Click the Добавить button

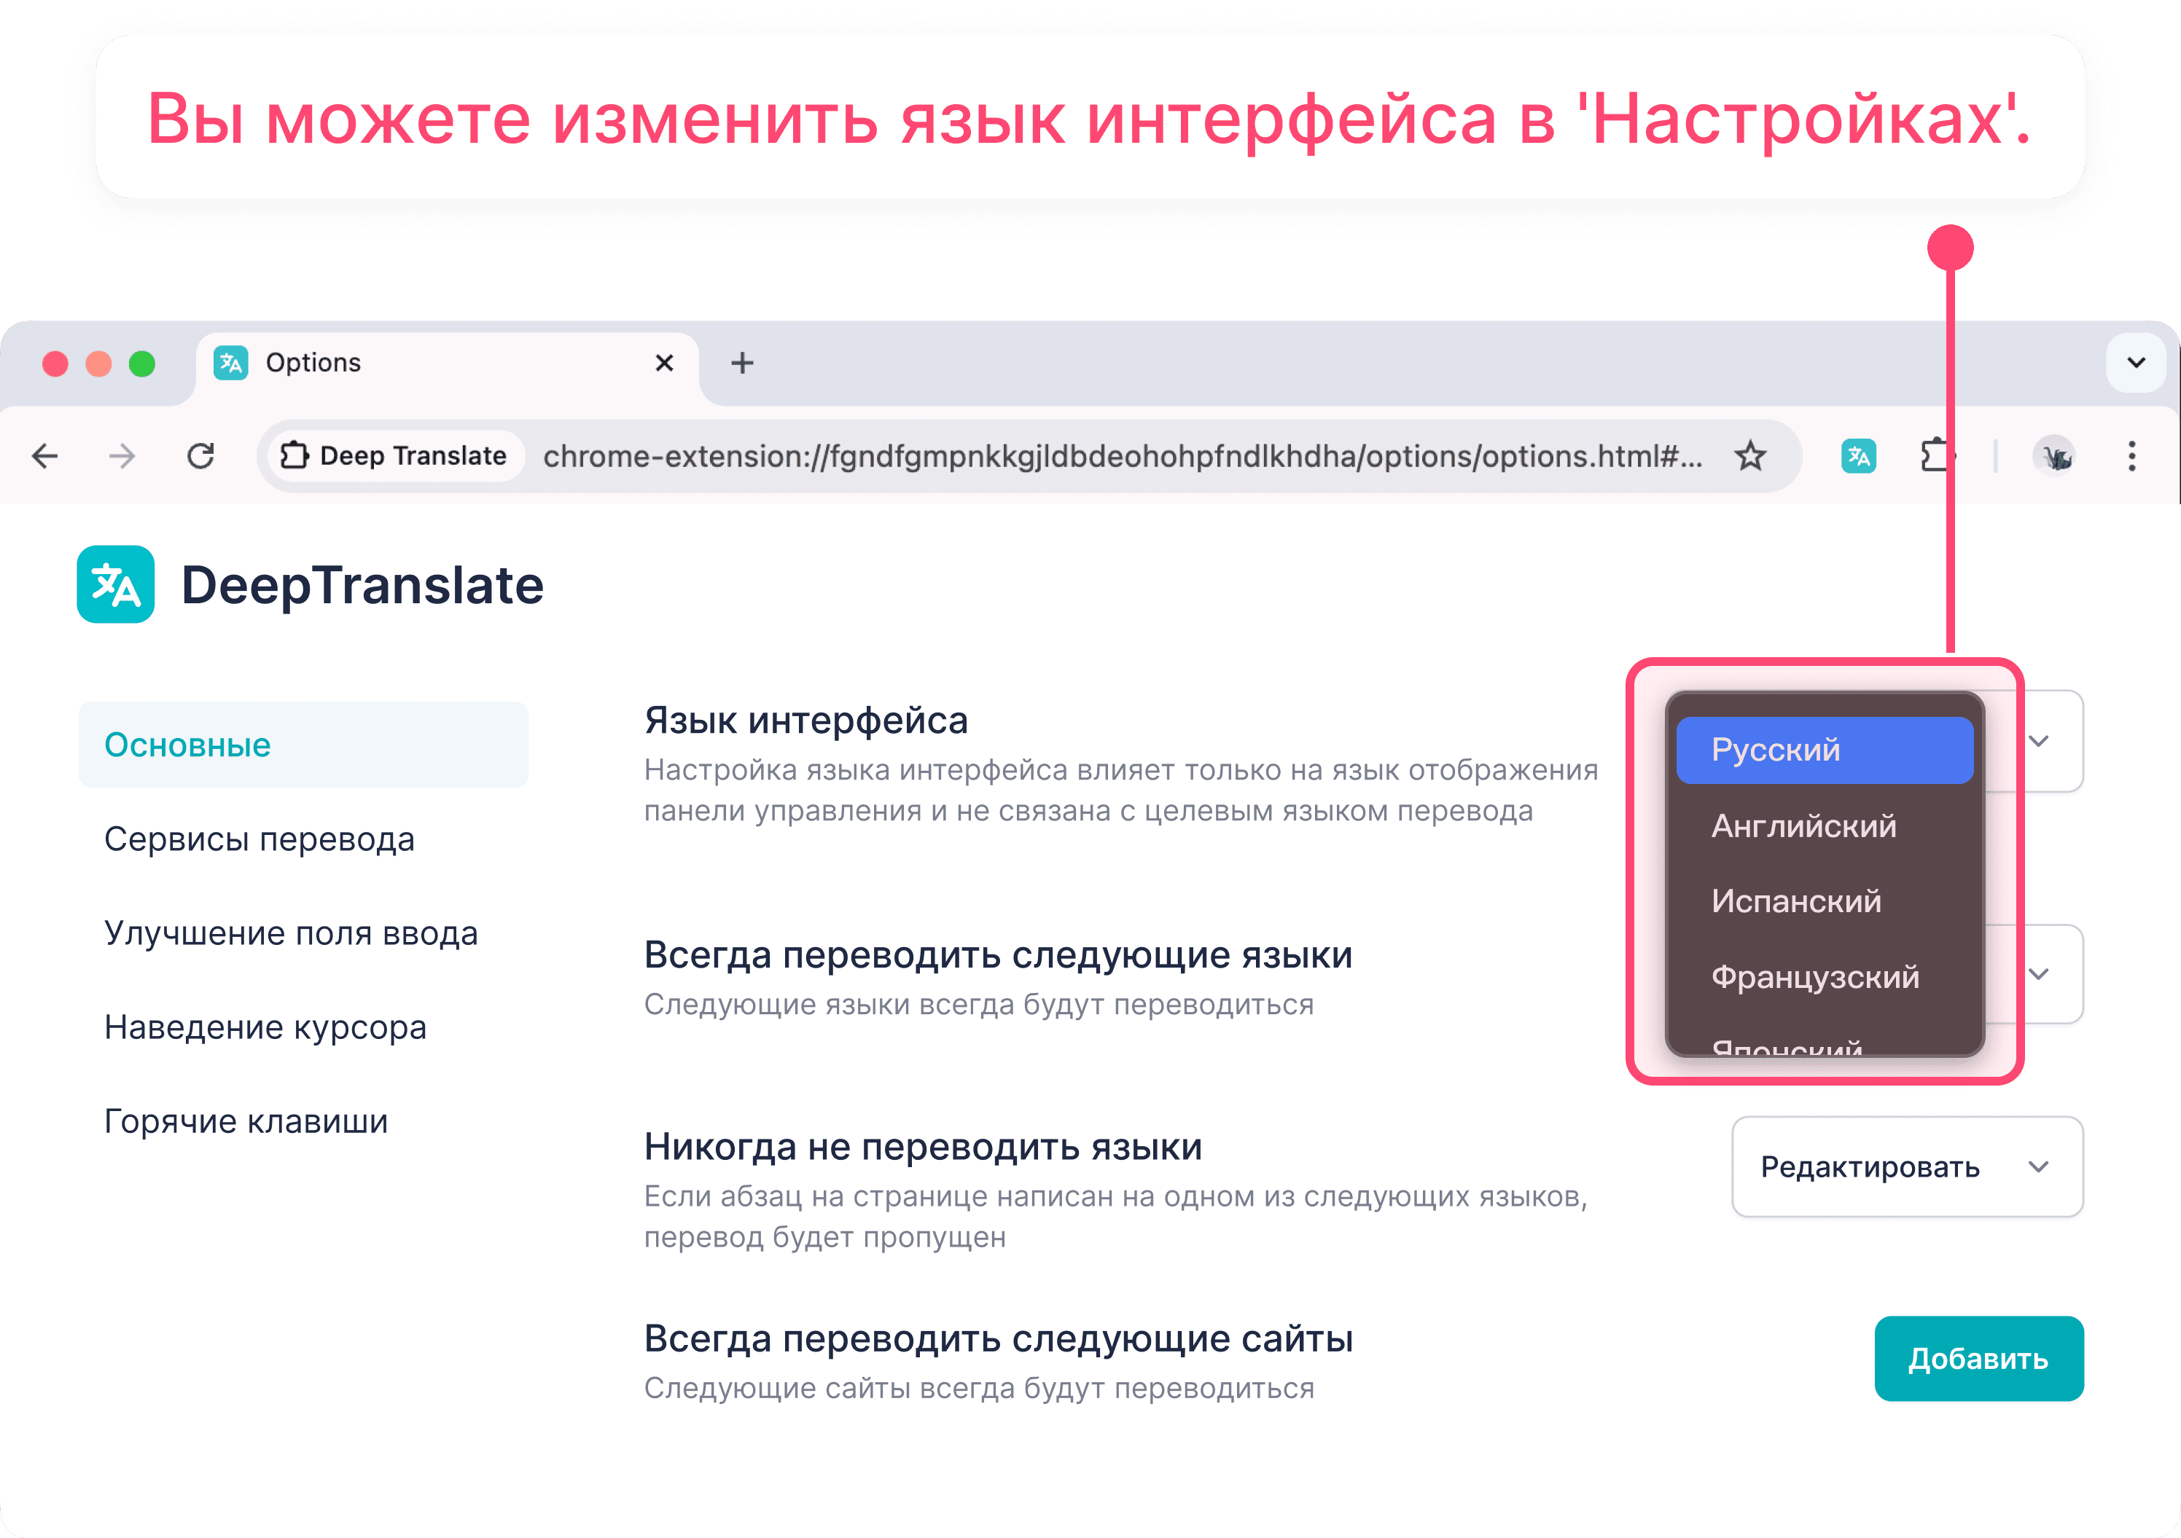1978,1359
